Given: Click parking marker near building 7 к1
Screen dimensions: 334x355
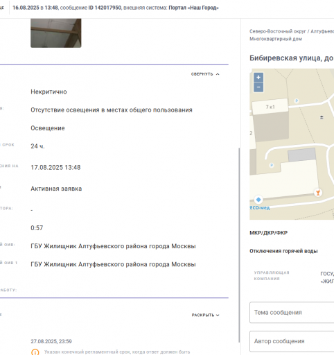Looking at the screenshot, I should (297, 101).
